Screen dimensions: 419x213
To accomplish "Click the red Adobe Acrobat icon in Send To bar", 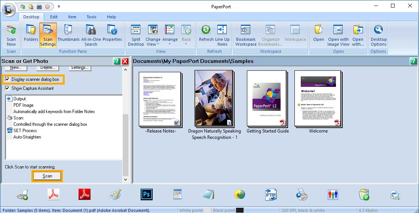I will tap(85, 195).
